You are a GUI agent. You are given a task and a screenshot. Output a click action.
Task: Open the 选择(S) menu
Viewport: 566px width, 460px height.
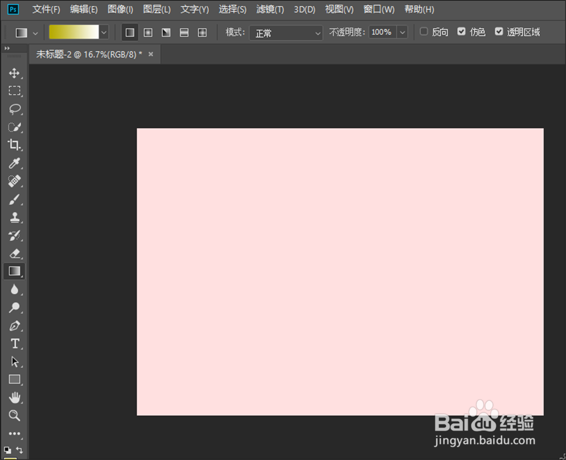tap(233, 10)
